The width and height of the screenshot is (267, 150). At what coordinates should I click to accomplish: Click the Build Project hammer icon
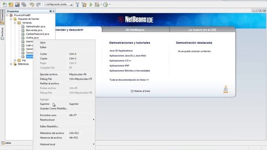(78, 5)
